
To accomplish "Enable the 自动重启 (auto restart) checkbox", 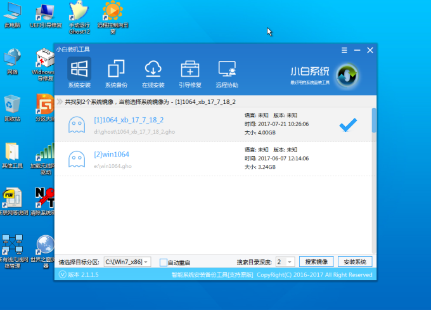I will tap(164, 262).
